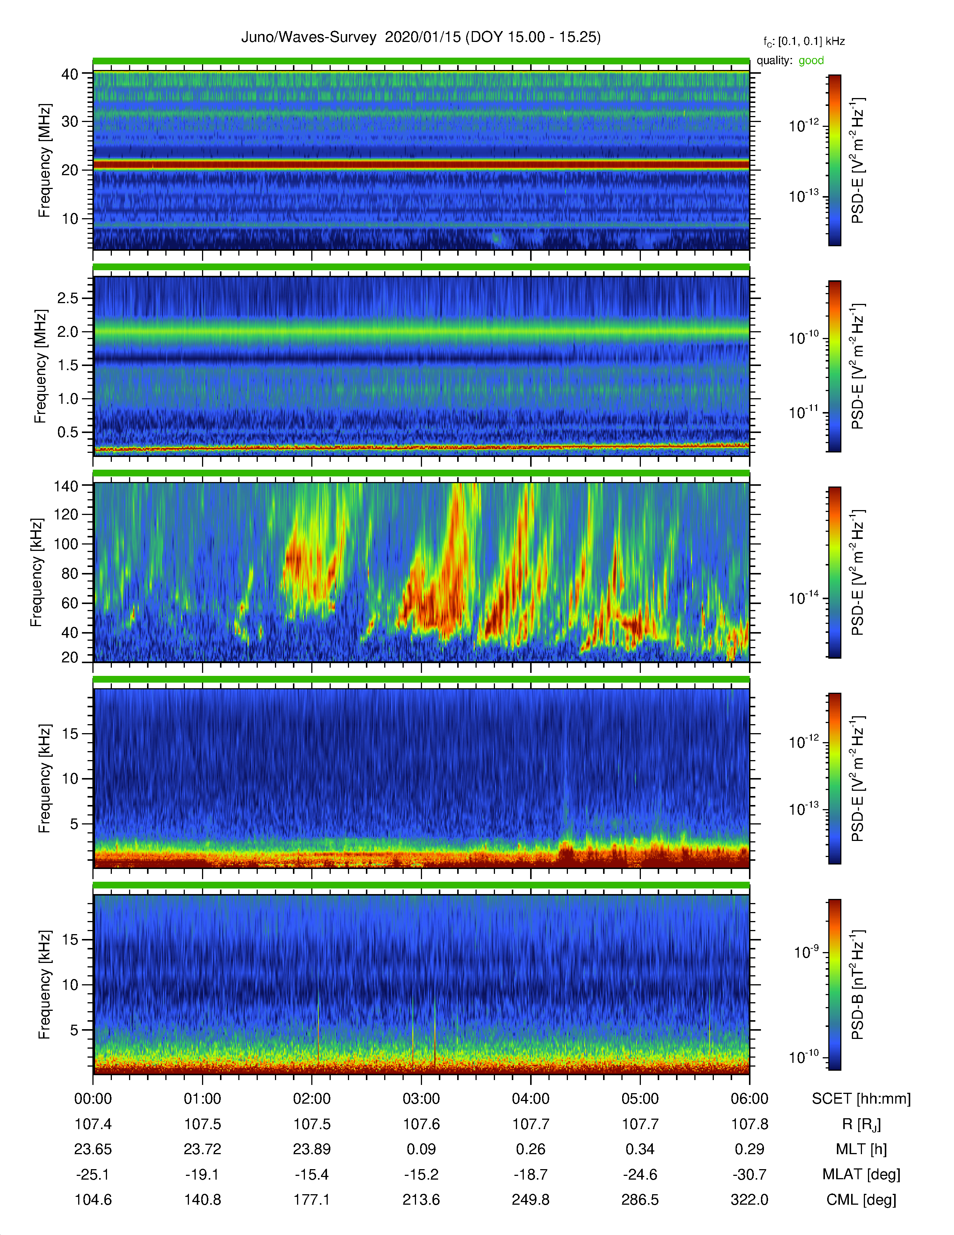Click the top panel PSD-E color bar
The width and height of the screenshot is (954, 1235).
click(835, 160)
